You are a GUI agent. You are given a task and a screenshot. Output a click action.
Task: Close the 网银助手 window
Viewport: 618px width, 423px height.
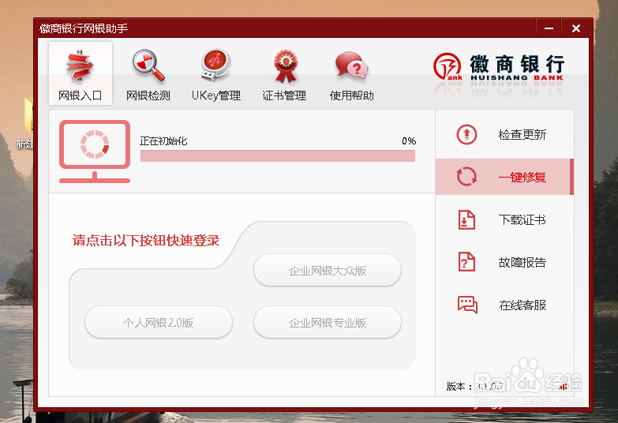point(576,28)
